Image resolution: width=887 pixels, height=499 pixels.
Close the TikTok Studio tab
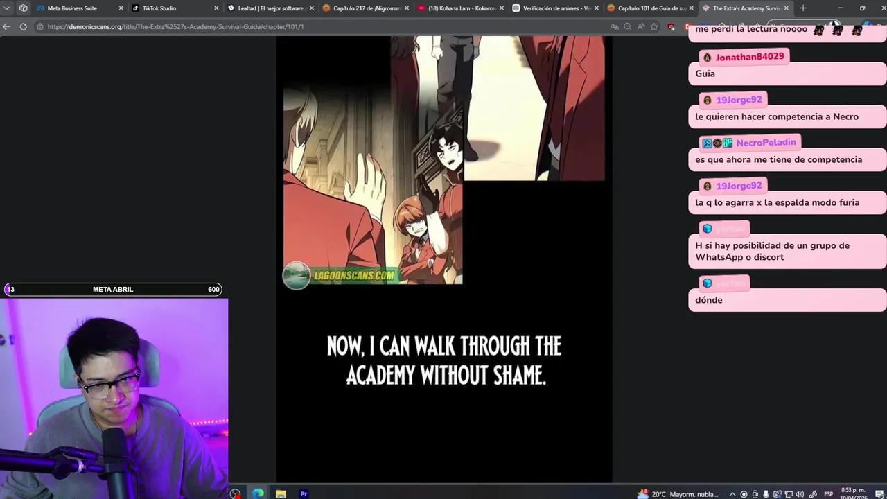coord(216,8)
